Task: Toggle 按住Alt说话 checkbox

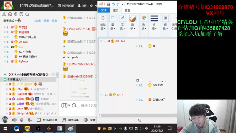Action: (39, 120)
